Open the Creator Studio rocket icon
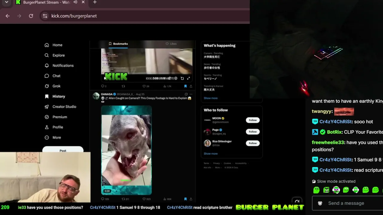 tap(47, 107)
